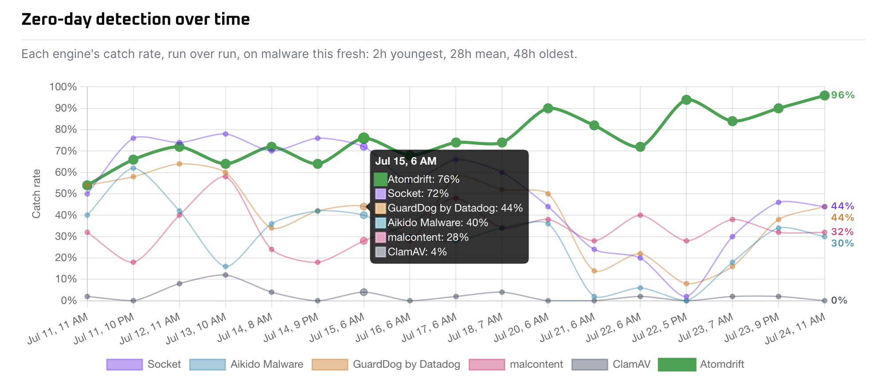This screenshot has height=385, width=877.
Task: Select Atomdrift 90% point at Jul 20, 6 AM
Action: pos(548,108)
